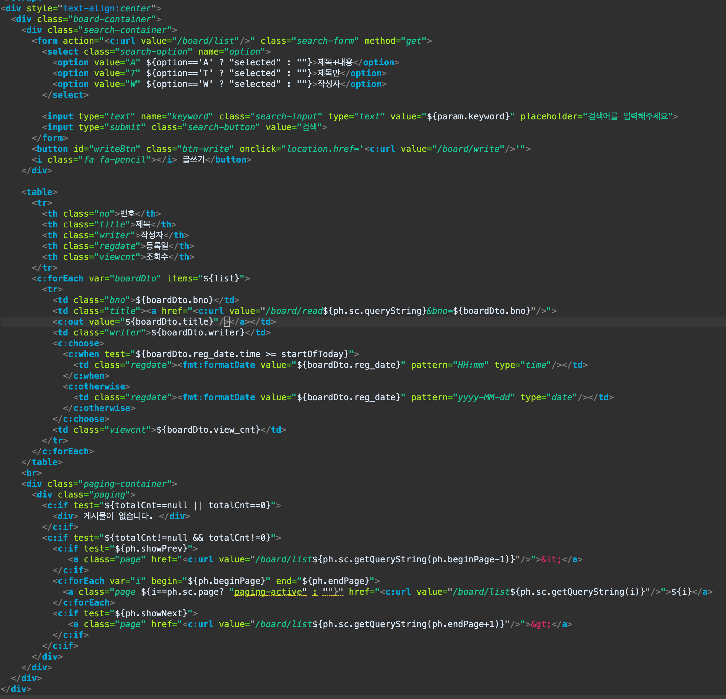Click the paging-container div class
This screenshot has width=726, height=699.
click(124, 484)
